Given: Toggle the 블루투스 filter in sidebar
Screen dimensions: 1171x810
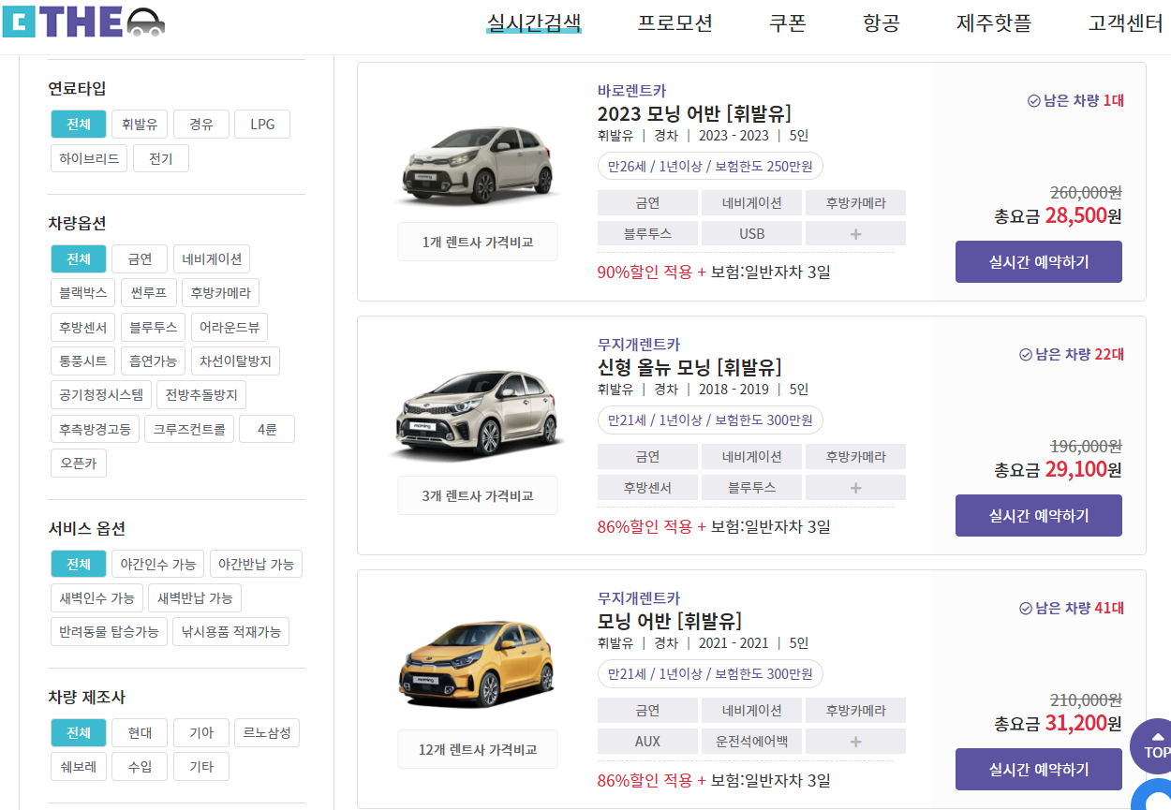Looking at the screenshot, I should click(x=154, y=327).
